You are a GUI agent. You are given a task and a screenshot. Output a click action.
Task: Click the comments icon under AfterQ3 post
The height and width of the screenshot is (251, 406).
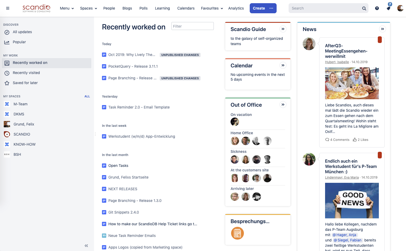pyautogui.click(x=327, y=140)
